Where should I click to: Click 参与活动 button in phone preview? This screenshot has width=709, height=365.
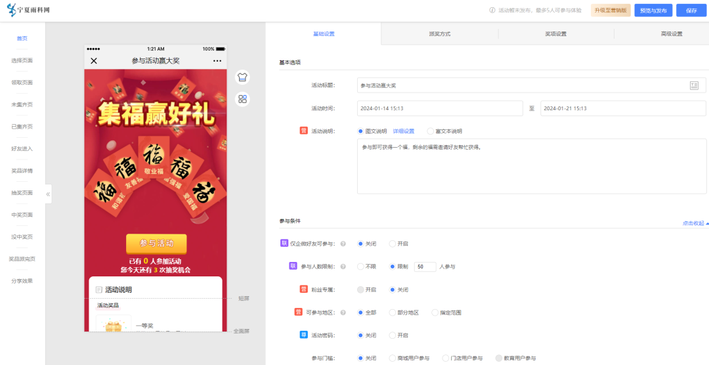(x=156, y=244)
